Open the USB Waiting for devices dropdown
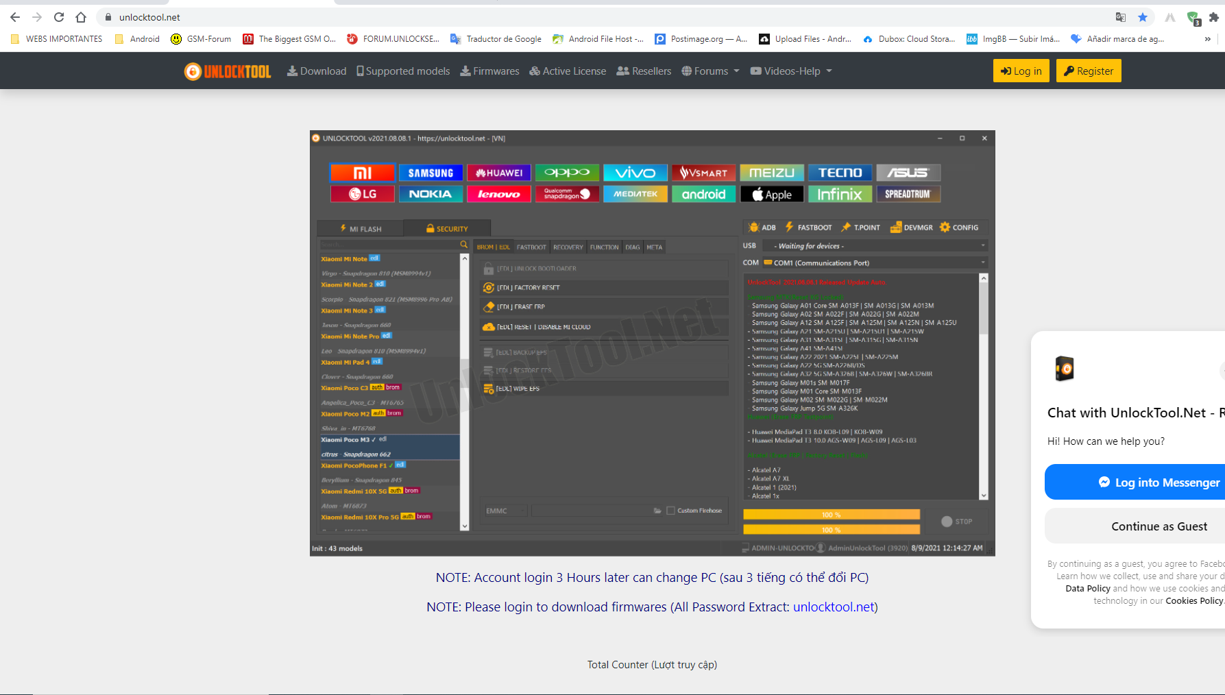The height and width of the screenshot is (695, 1225). point(875,246)
